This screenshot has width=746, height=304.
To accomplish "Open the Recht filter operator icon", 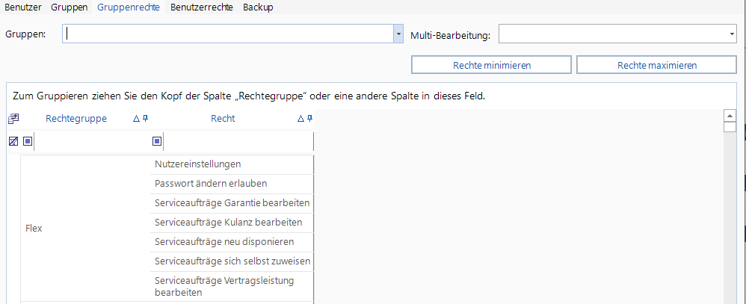I will tap(157, 141).
